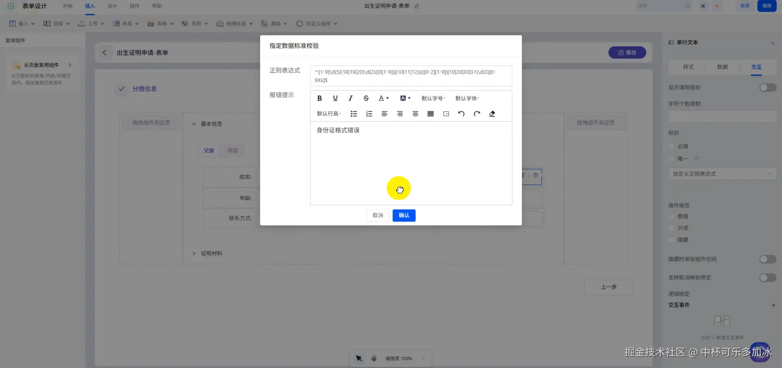Switch to the 设计 menu tab
782x368 pixels.
112,6
